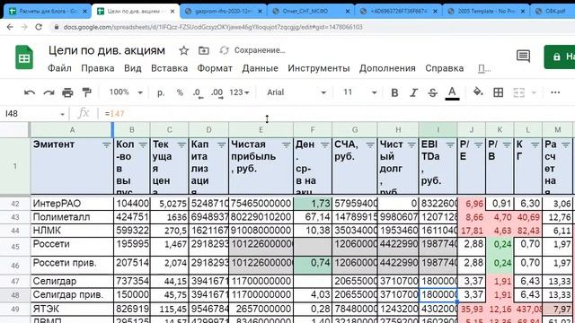Image resolution: width=575 pixels, height=323 pixels.
Task: Select the Полиметалл cell
Action: pyautogui.click(x=72, y=217)
